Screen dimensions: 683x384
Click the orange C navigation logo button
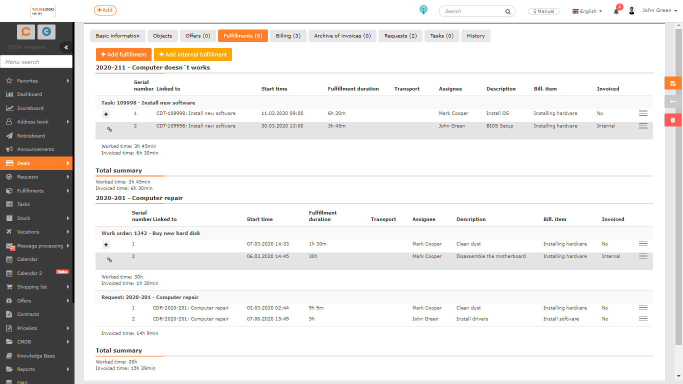[26, 31]
